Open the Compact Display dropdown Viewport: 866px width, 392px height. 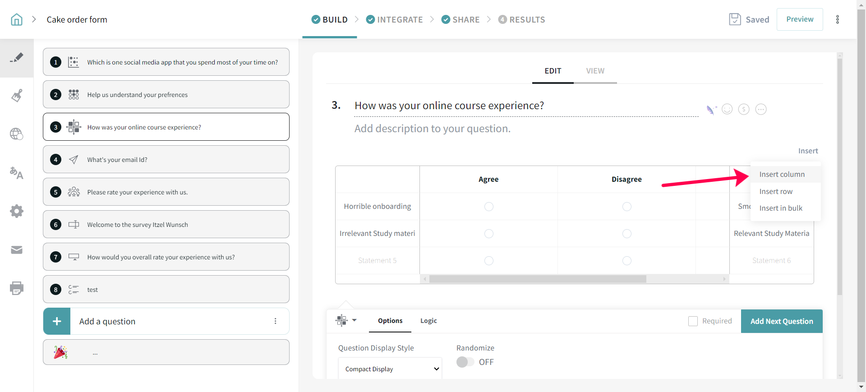point(390,369)
